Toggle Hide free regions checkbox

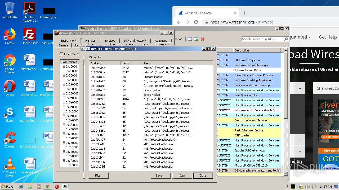click(61, 54)
